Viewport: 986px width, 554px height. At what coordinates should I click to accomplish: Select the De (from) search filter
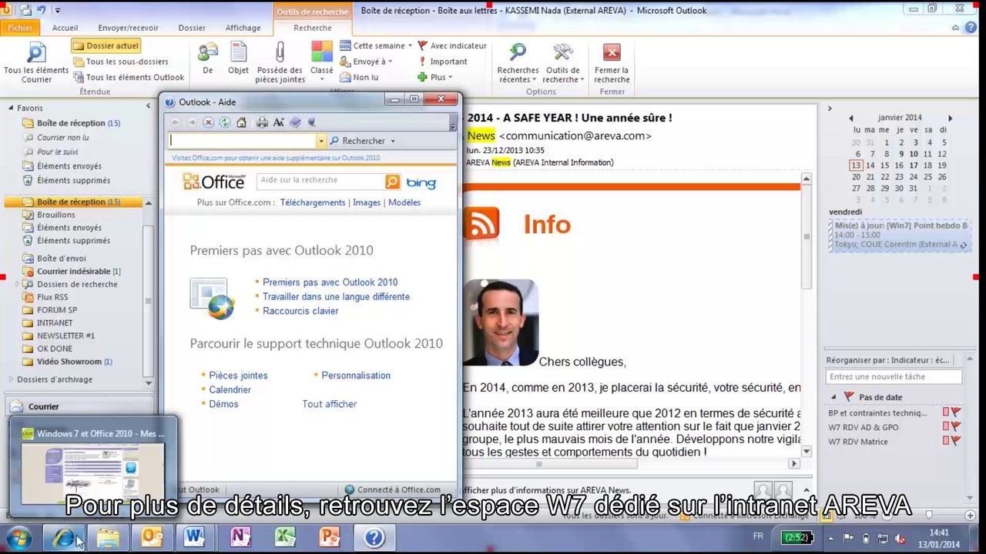point(208,58)
